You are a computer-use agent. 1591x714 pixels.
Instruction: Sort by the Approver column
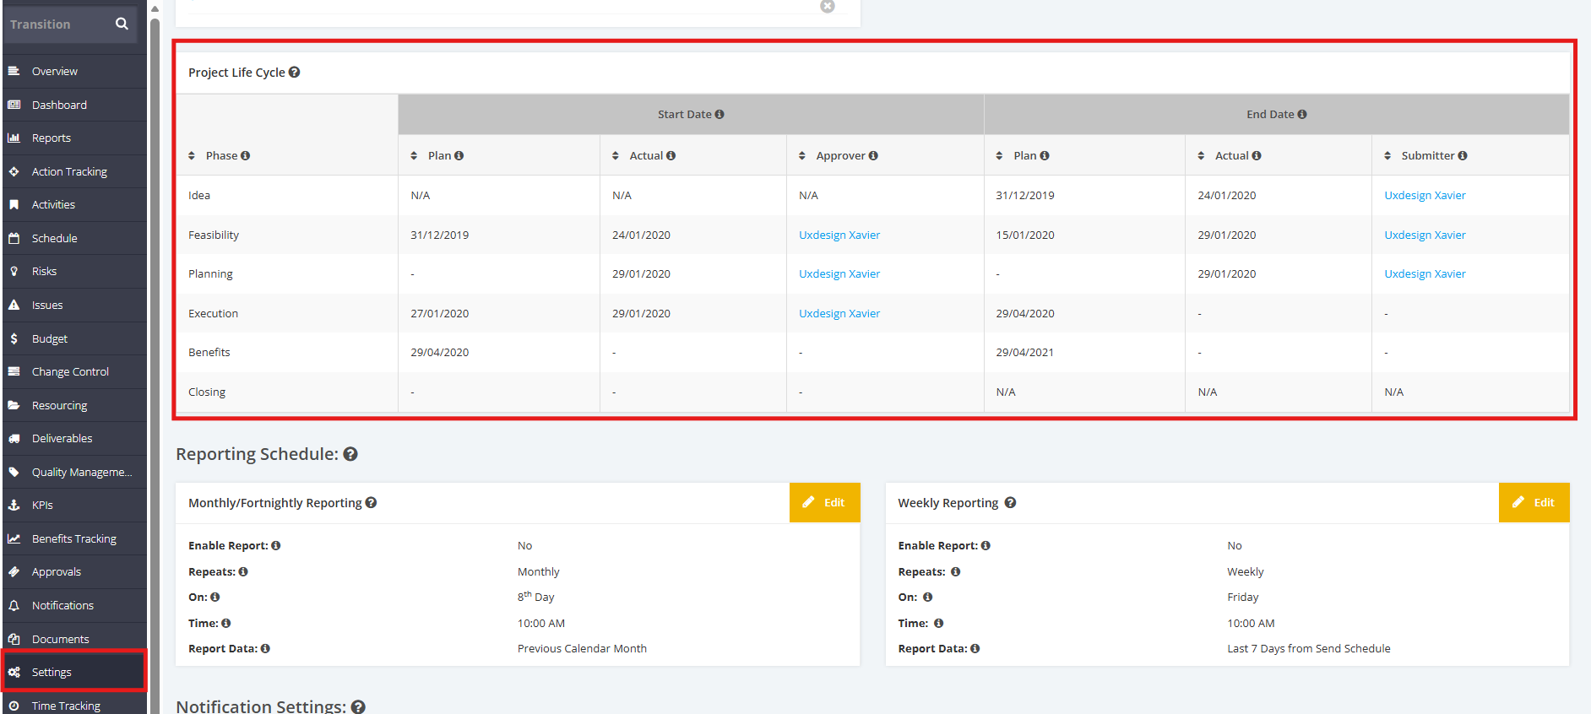pos(802,156)
